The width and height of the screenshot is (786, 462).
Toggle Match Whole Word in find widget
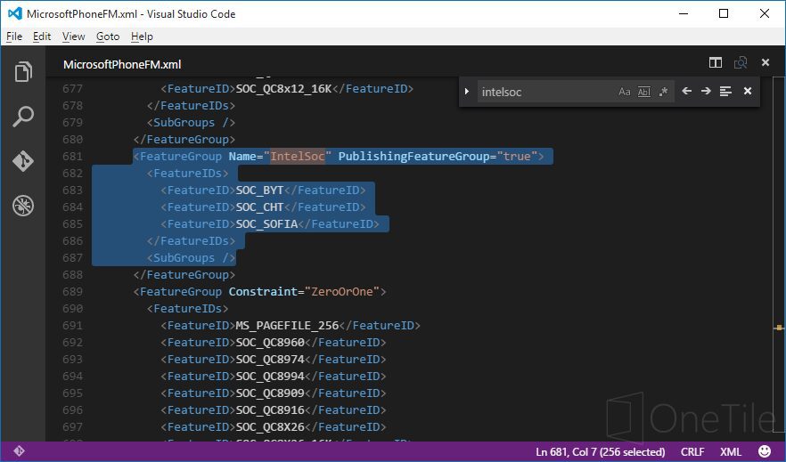(x=643, y=92)
